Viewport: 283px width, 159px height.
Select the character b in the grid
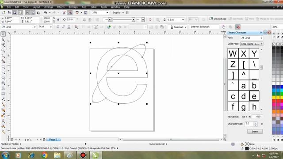(254, 85)
